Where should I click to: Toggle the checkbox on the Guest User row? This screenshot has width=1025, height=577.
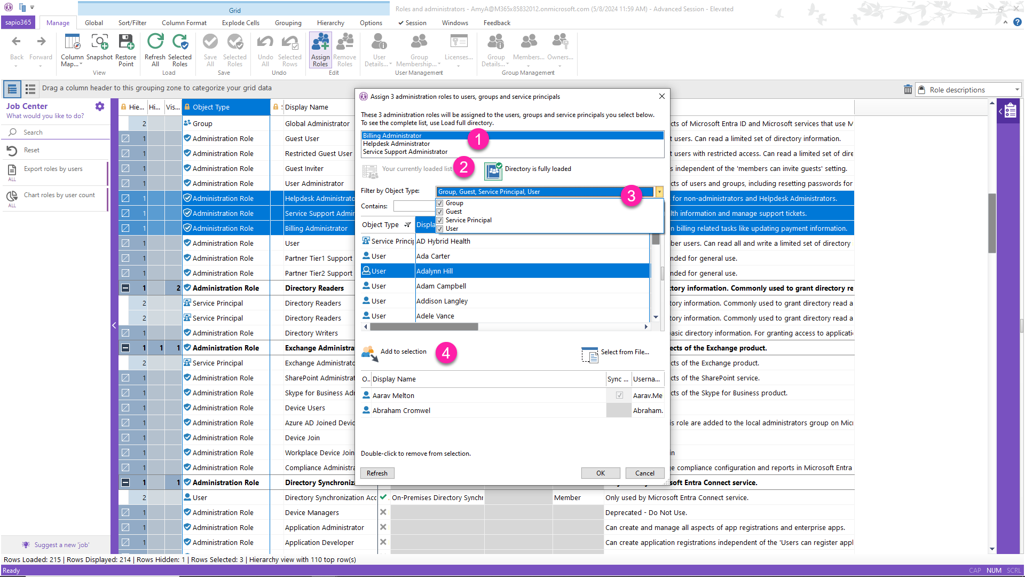[x=125, y=138]
